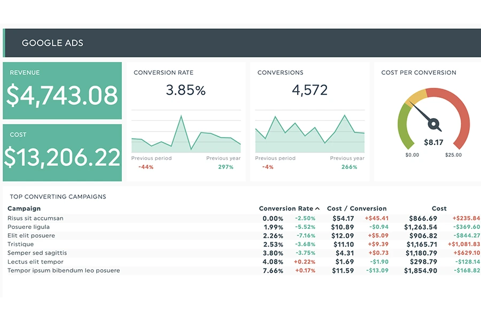Click the Conversions 4,572 value

(x=309, y=90)
